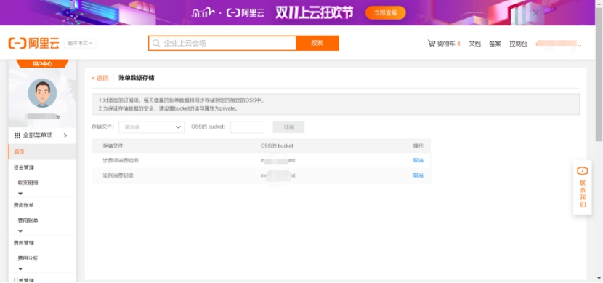Click the grid icon beside 全部菜单项
The width and height of the screenshot is (603, 283).
pos(17,135)
